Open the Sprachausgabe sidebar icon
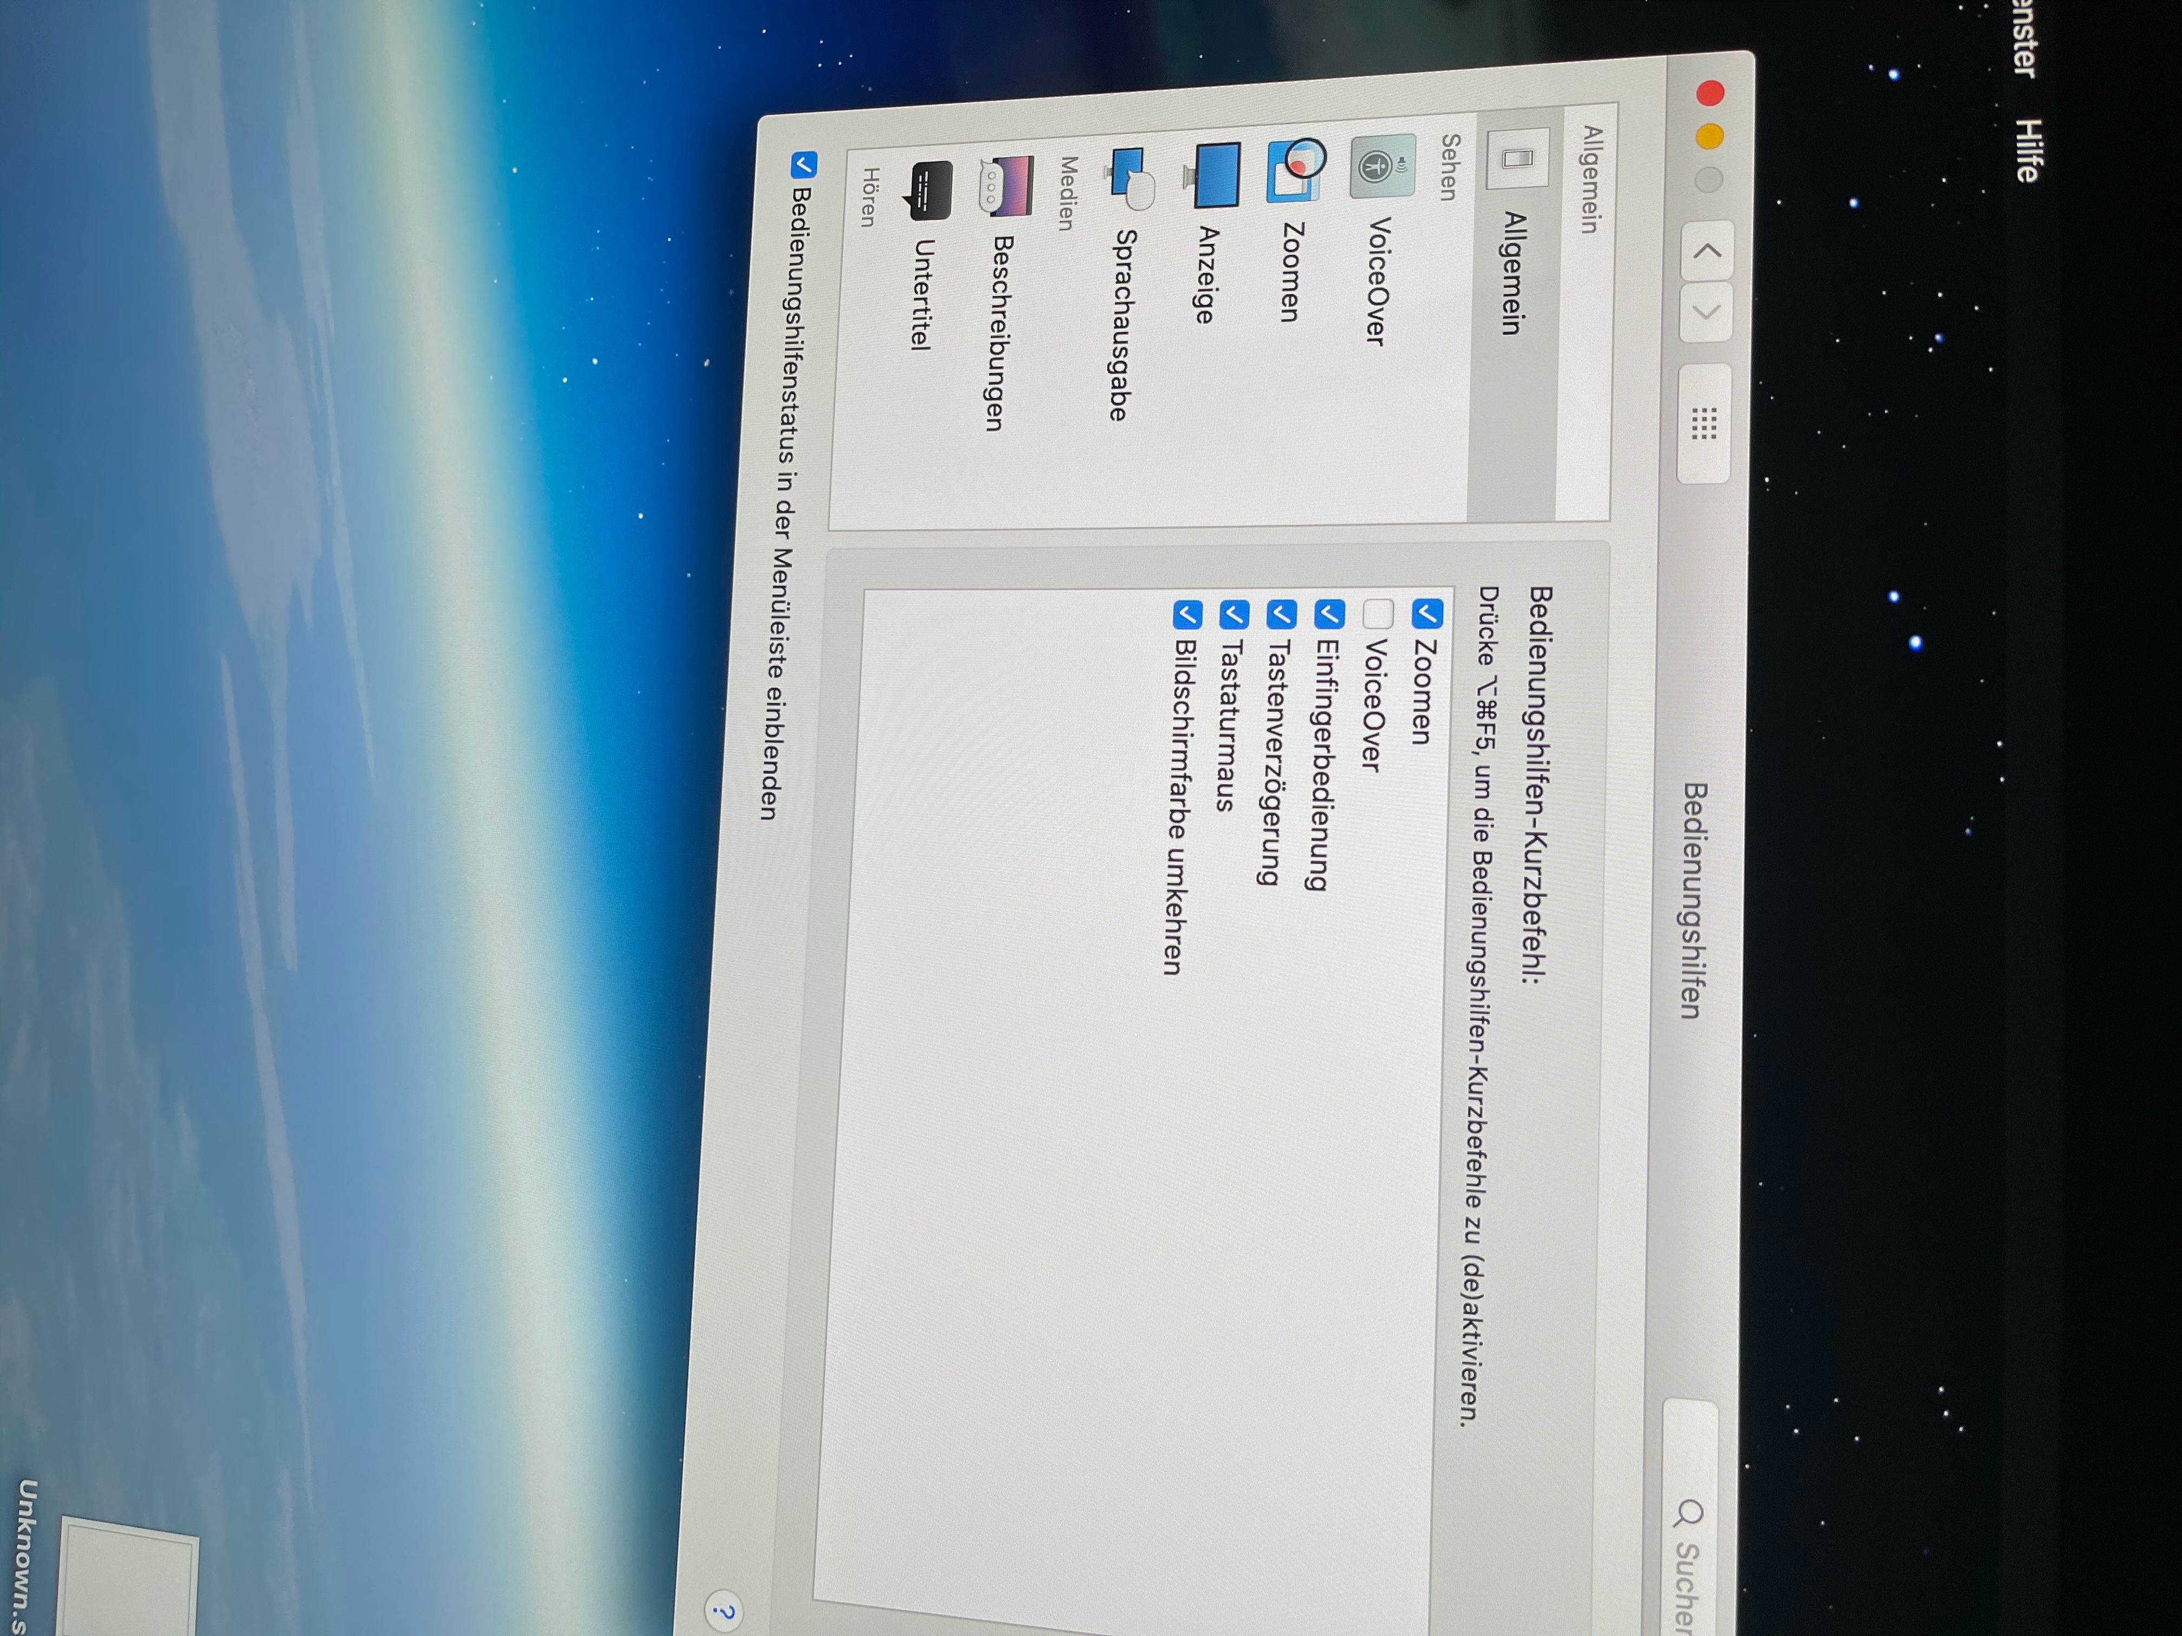 [1131, 179]
